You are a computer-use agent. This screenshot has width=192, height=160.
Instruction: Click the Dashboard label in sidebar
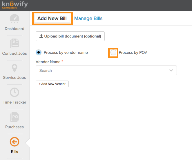pos(15,29)
